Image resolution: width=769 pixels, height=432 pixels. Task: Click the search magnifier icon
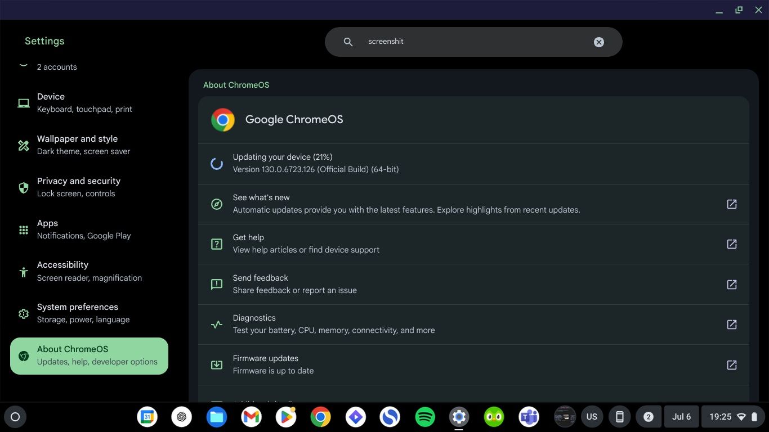click(x=348, y=42)
